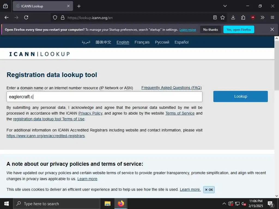Screen dimensions: 279x209
Task: Select the ICANN Lookup browser tab
Action: click(43, 6)
